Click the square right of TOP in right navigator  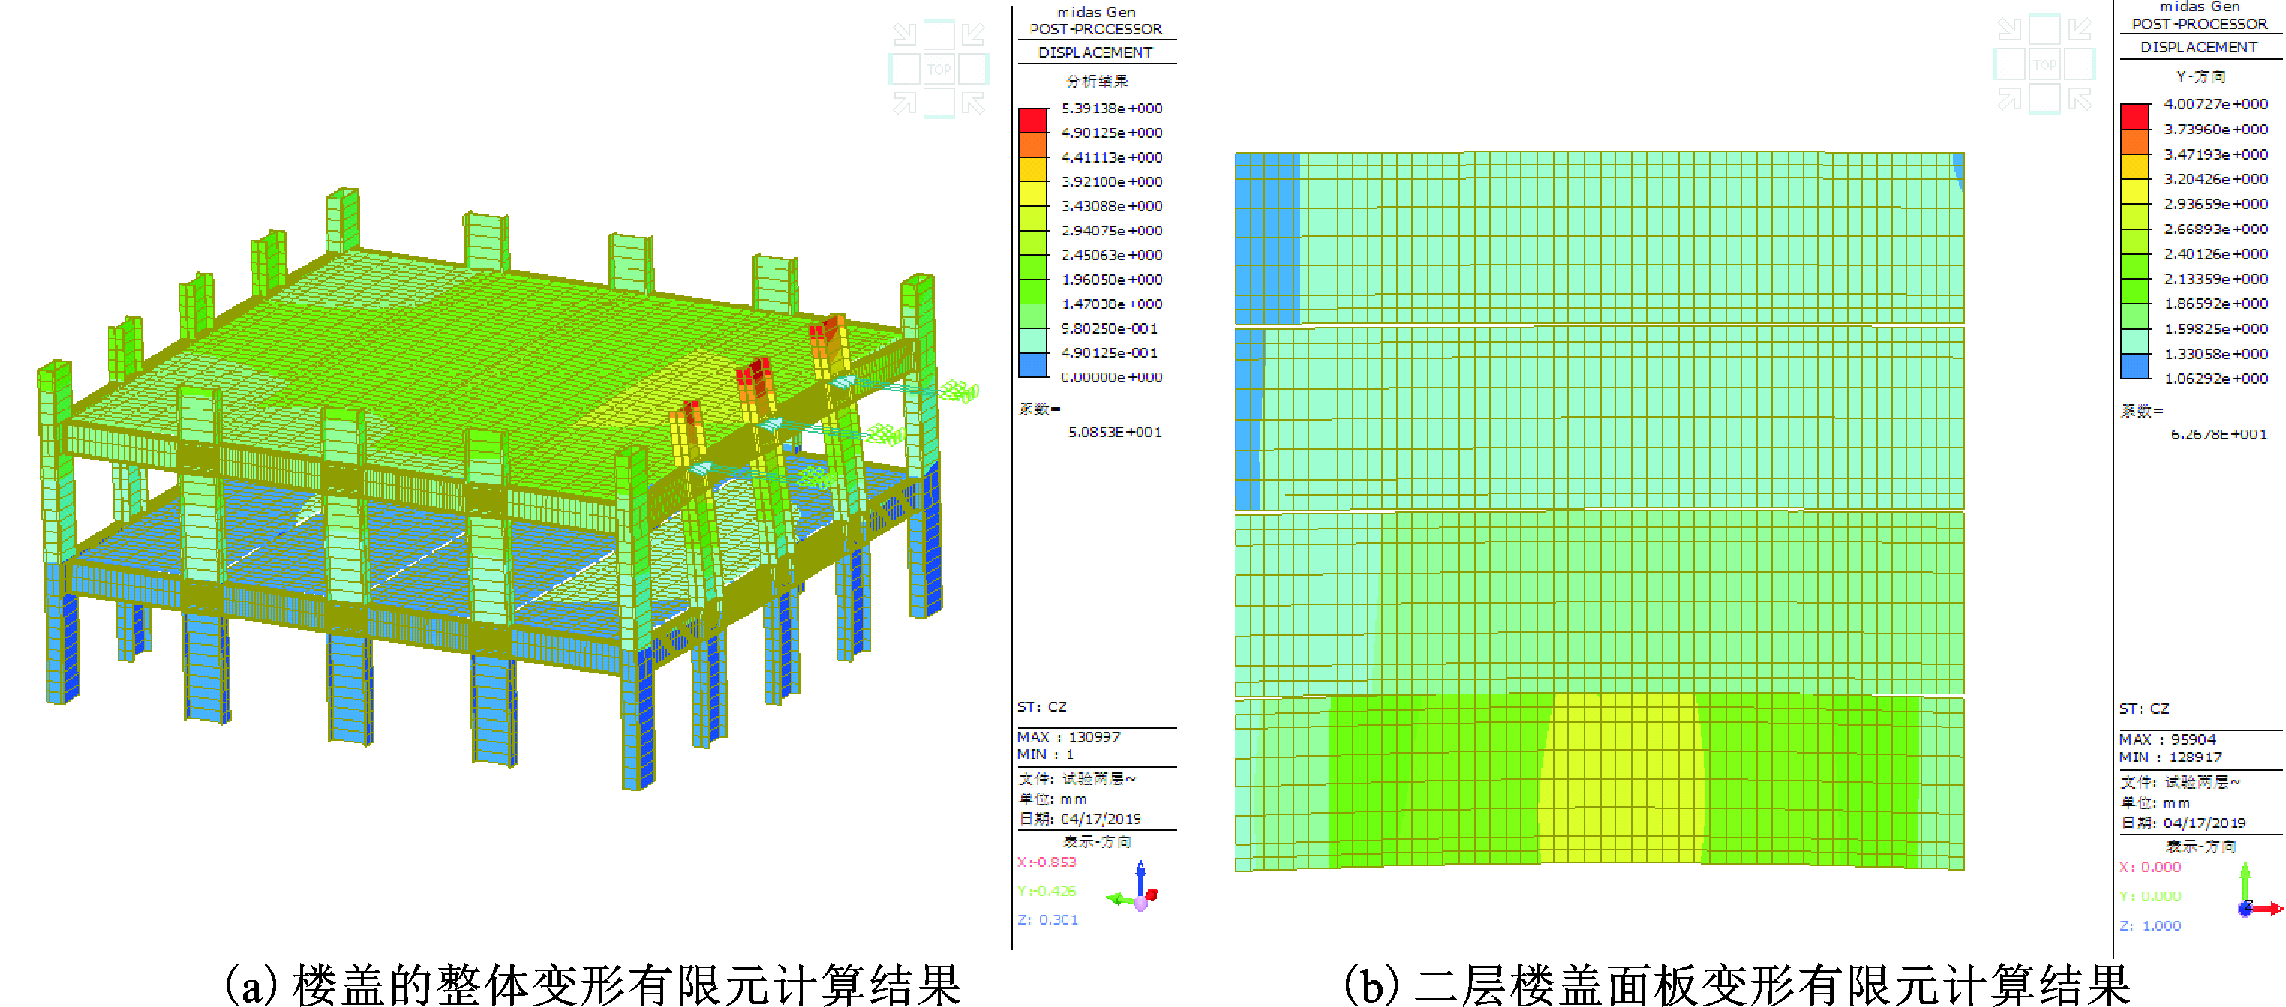[x=2080, y=64]
